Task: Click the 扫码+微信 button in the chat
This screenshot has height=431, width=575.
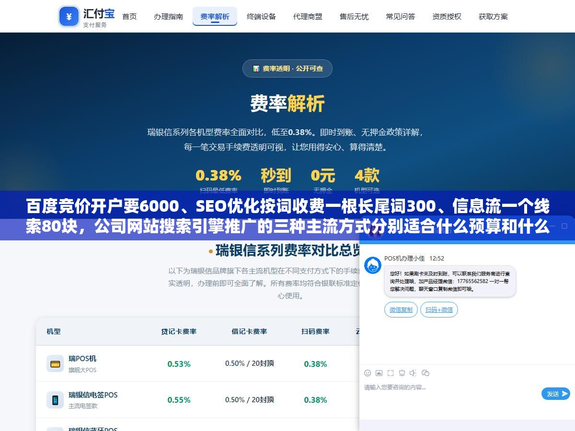Action: pos(439,310)
